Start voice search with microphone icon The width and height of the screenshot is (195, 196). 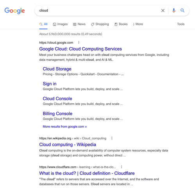(x=174, y=11)
